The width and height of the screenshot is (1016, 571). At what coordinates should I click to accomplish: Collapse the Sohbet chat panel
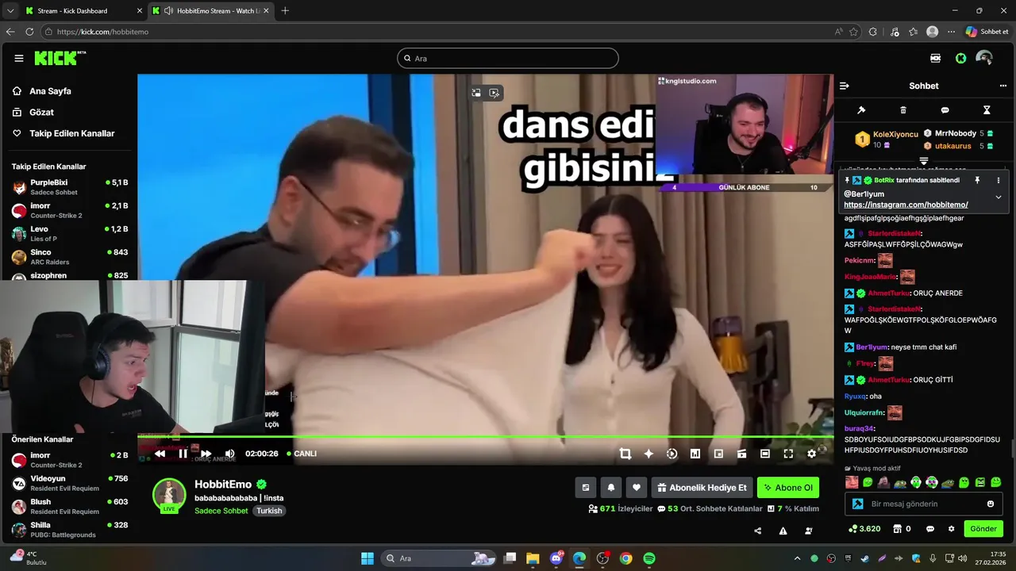[845, 86]
